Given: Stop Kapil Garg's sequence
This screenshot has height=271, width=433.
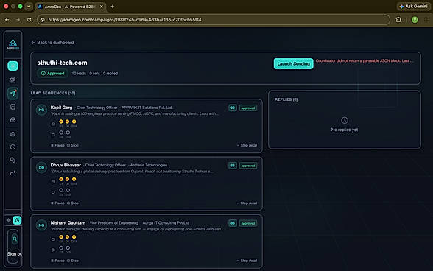Looking at the screenshot, I should click(x=73, y=145).
